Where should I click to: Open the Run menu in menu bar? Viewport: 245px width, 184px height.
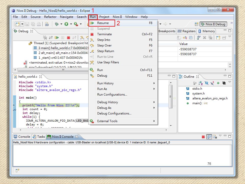tap(93, 17)
